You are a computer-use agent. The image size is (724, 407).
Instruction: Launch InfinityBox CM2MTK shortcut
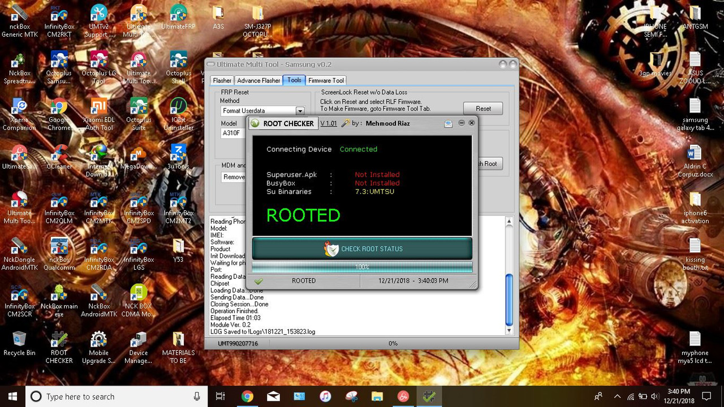coord(98,208)
